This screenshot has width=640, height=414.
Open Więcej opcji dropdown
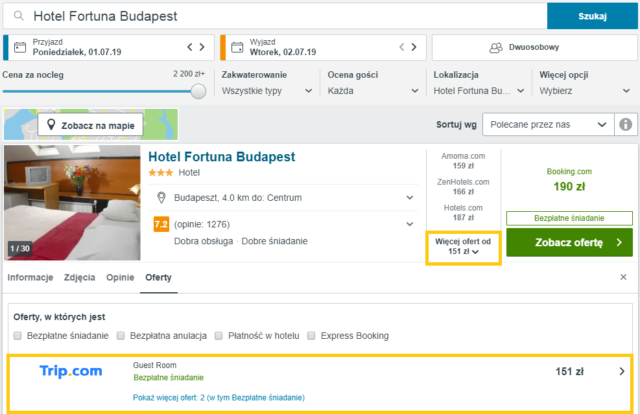point(585,91)
